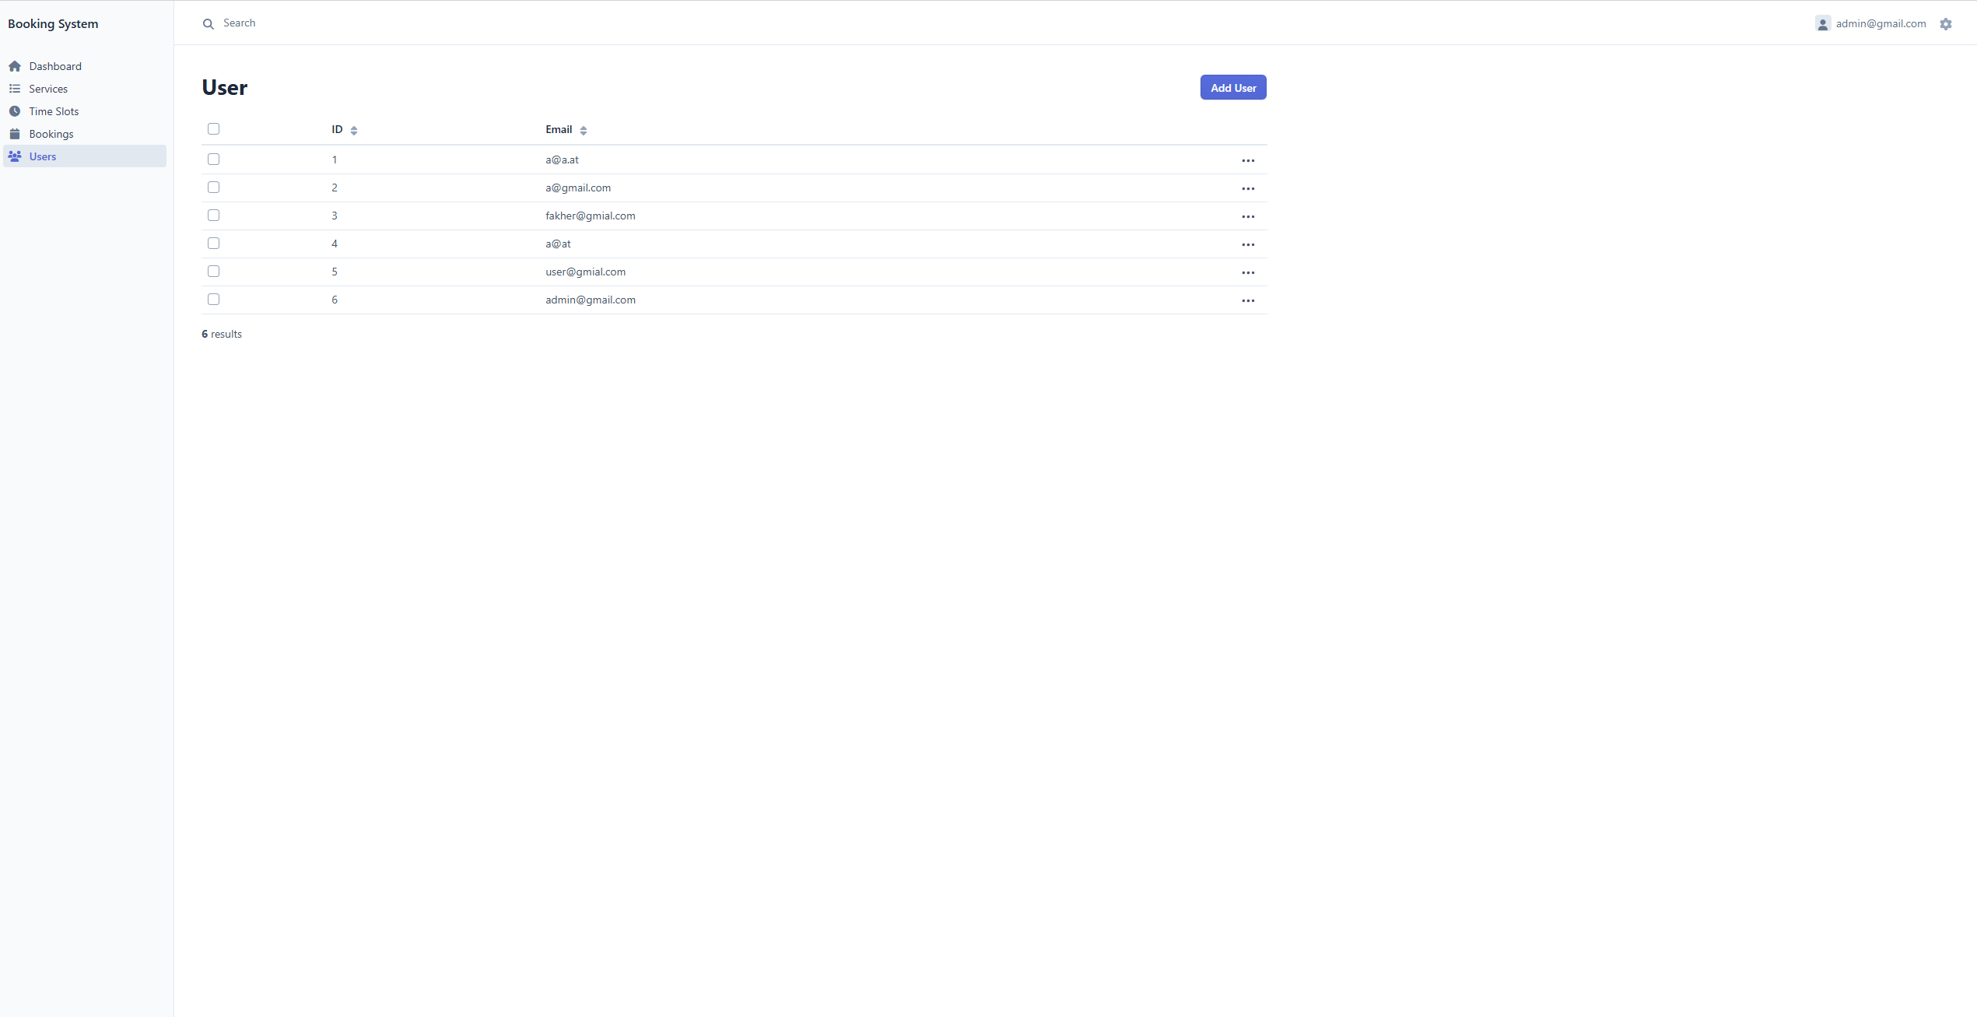Image resolution: width=1977 pixels, height=1017 pixels.
Task: Open actions menu for user@gmial.com
Action: coord(1248,272)
